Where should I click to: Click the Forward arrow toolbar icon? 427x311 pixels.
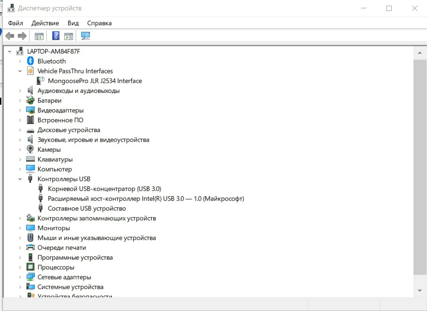point(22,36)
